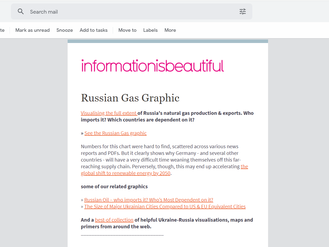Open 'Visualising the full extent' link
Image resolution: width=329 pixels, height=247 pixels.
click(109, 113)
